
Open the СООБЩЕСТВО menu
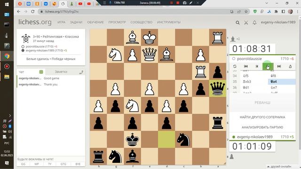click(142, 22)
